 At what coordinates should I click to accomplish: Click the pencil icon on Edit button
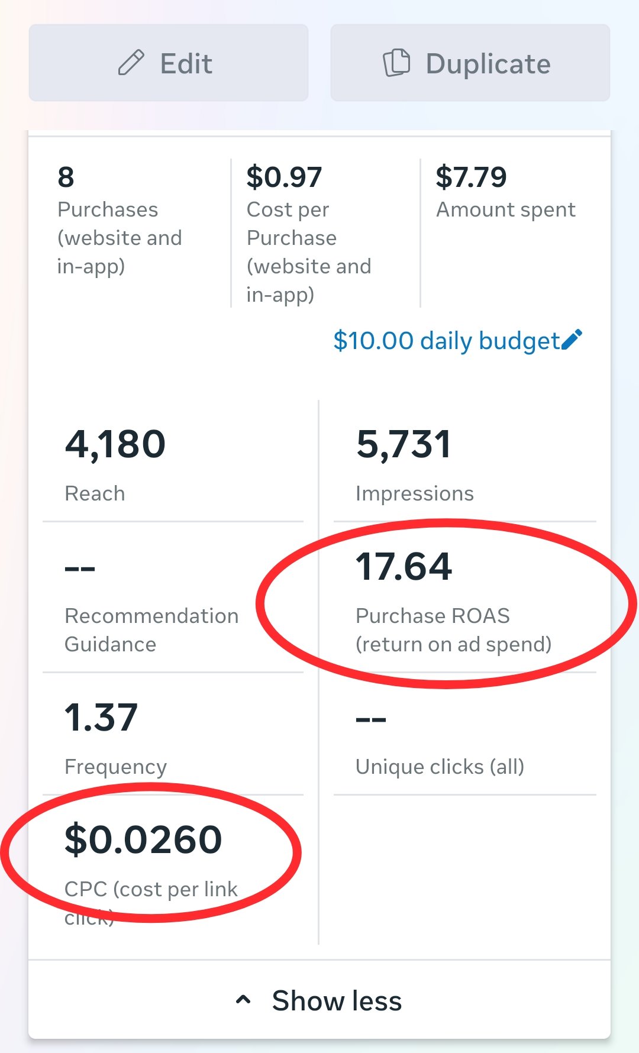coord(131,63)
